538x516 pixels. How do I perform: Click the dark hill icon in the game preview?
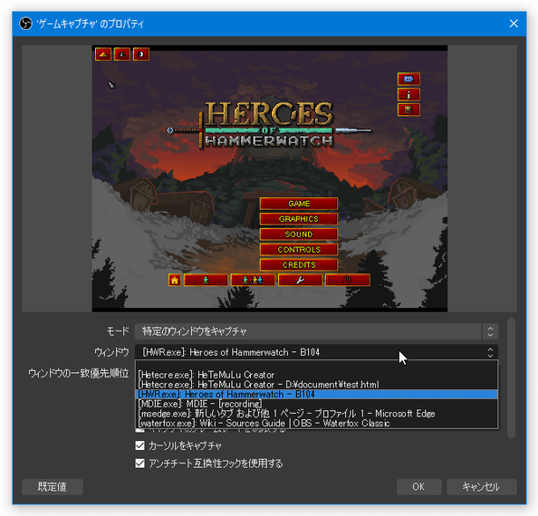click(122, 54)
